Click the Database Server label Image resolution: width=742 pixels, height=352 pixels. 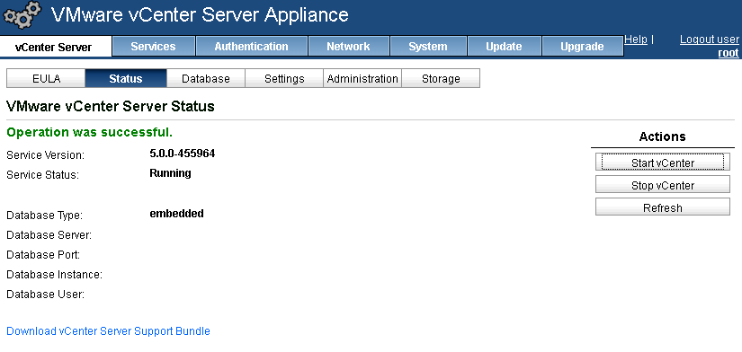coord(49,235)
